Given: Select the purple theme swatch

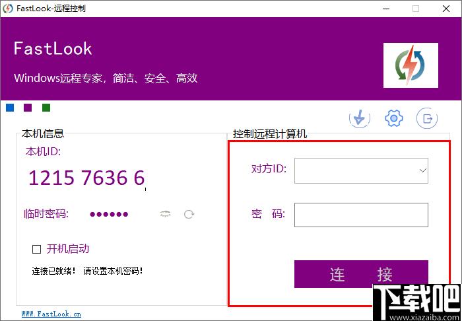Looking at the screenshot, I should [x=28, y=108].
